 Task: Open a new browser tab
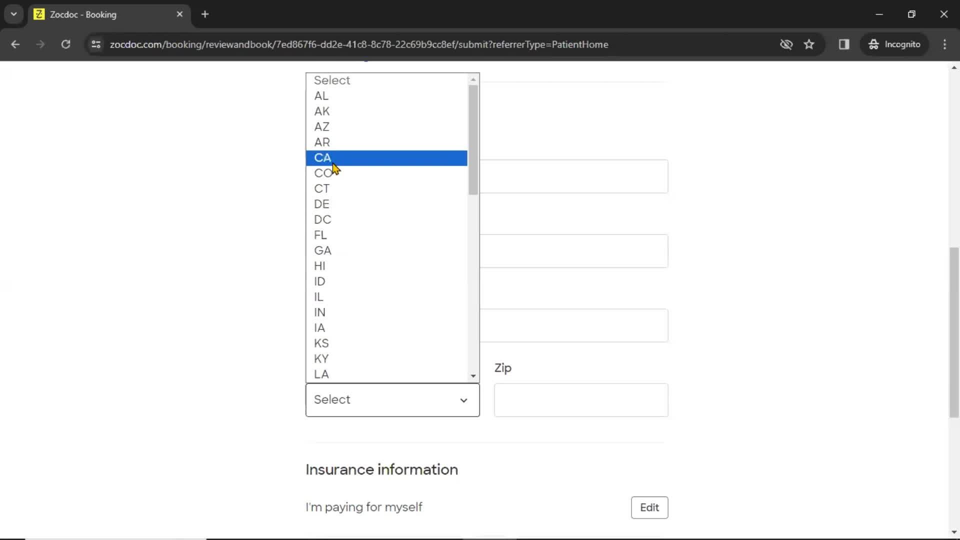pyautogui.click(x=205, y=14)
